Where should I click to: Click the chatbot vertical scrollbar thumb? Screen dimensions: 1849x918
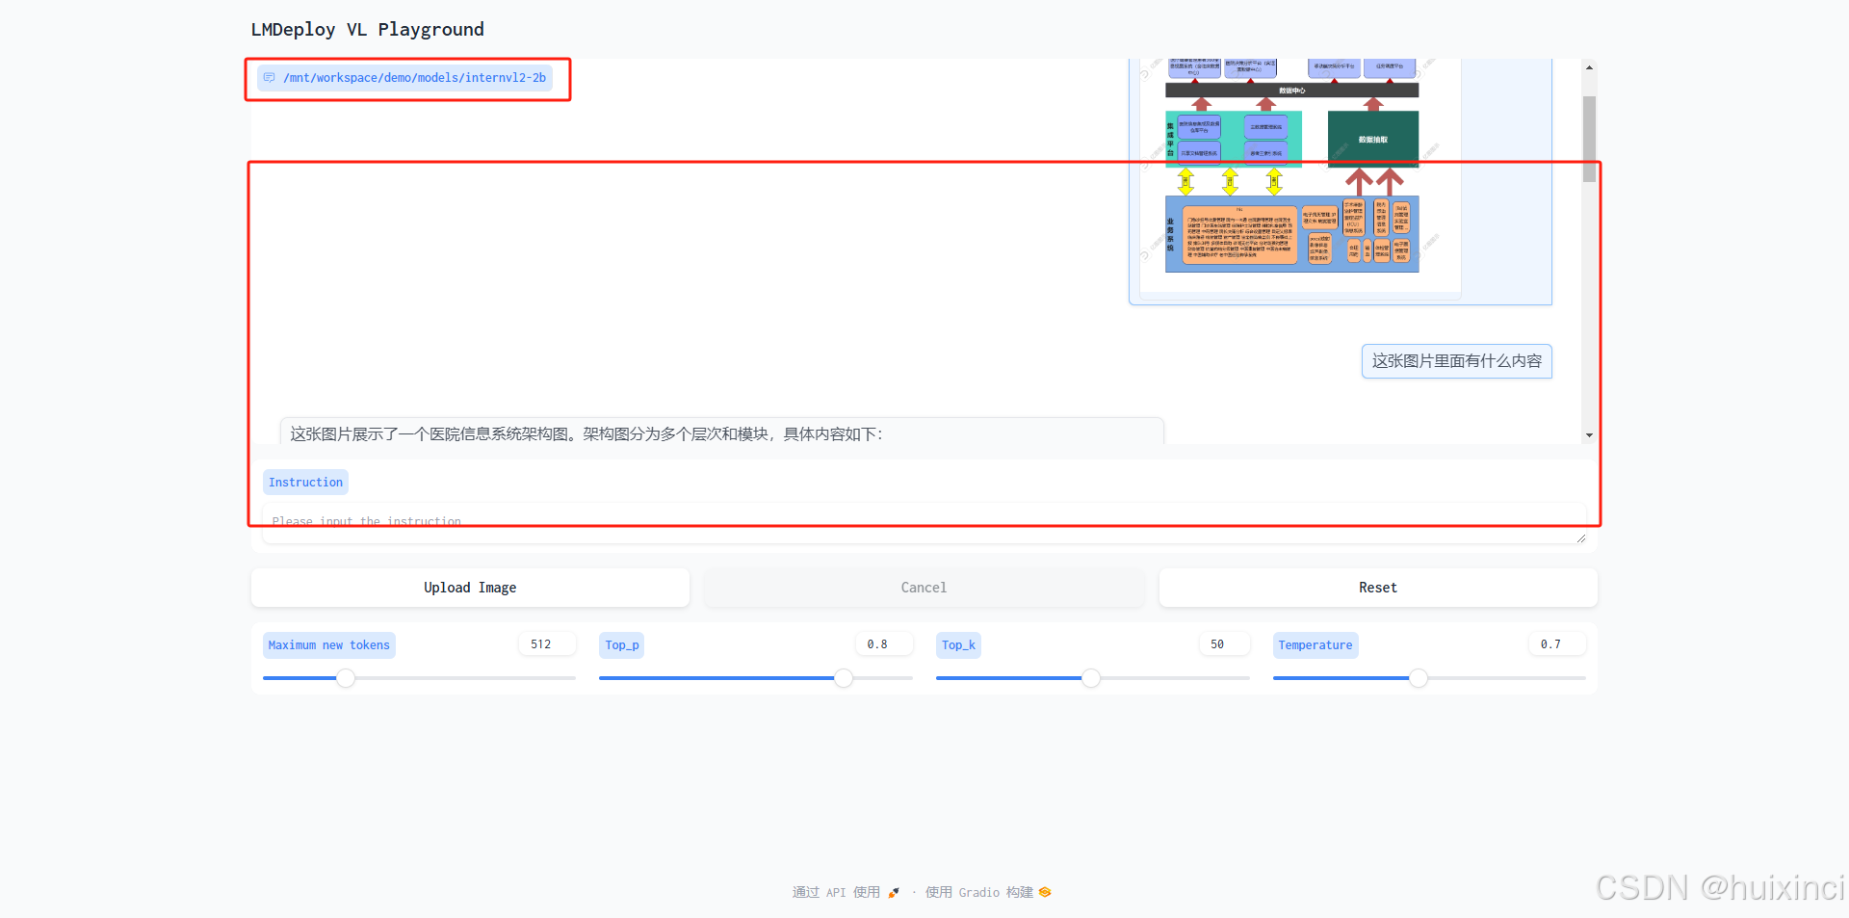click(x=1589, y=139)
